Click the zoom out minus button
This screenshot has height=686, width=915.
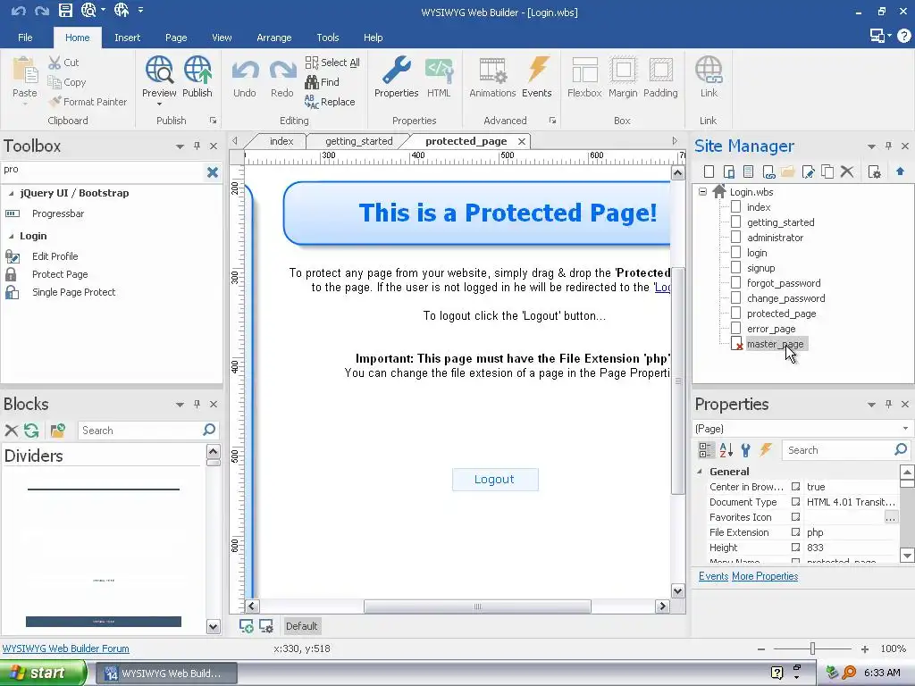coord(761,648)
